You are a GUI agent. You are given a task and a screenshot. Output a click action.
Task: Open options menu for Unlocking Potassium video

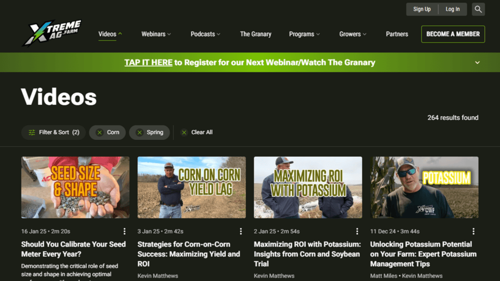[473, 232]
